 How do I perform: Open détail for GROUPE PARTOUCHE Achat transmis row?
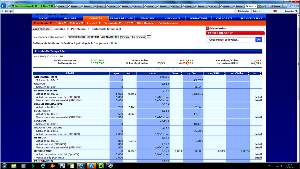(258, 134)
